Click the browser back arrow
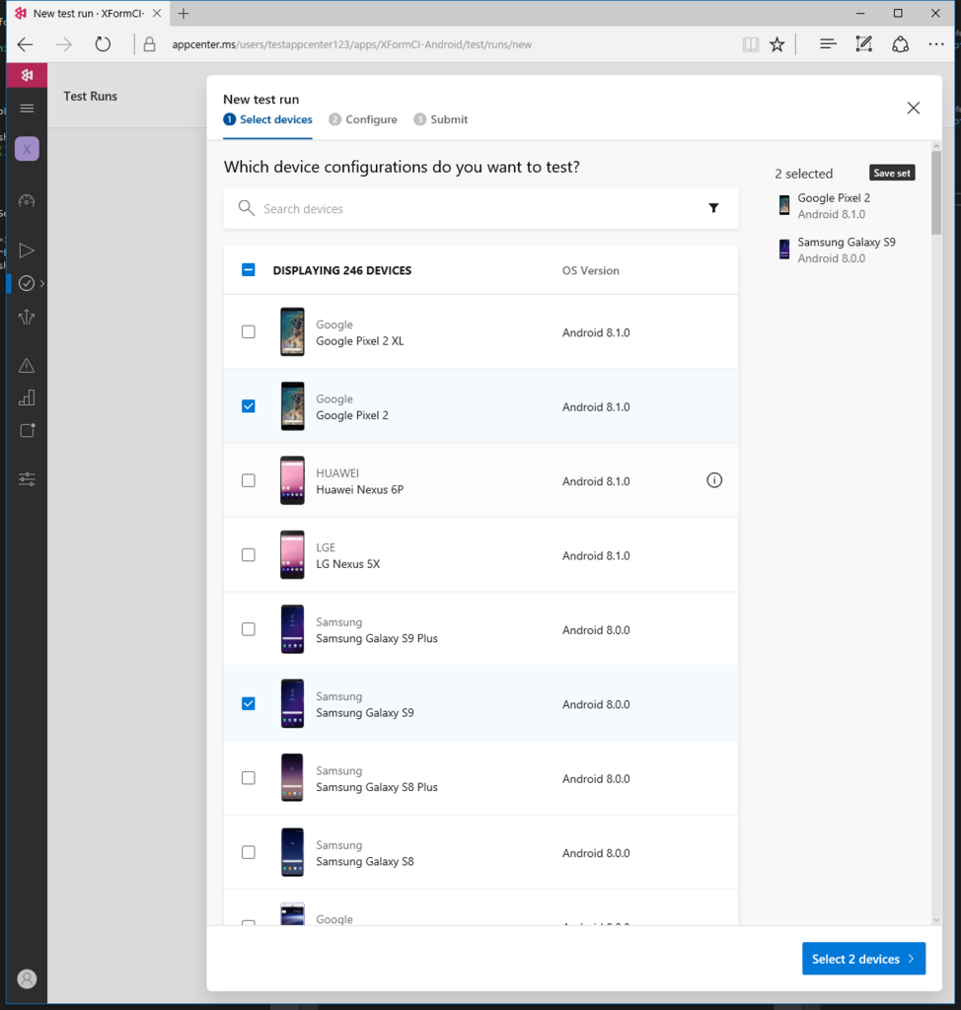This screenshot has height=1010, width=961. point(25,44)
